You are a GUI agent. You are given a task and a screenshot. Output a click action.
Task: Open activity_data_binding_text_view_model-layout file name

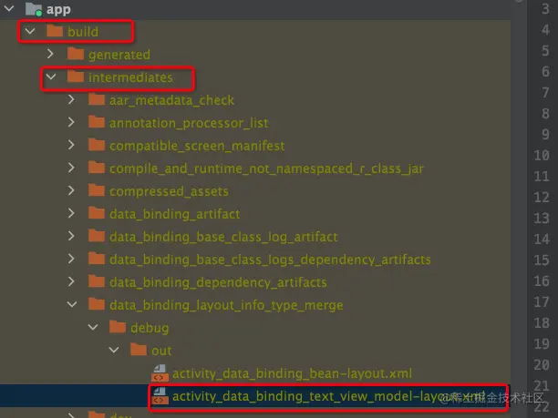(x=328, y=396)
